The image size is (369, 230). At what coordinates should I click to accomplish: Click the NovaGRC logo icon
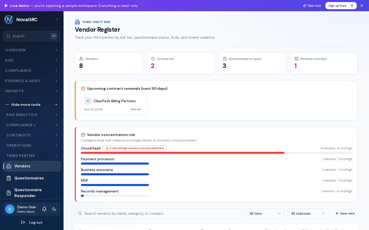coord(9,19)
